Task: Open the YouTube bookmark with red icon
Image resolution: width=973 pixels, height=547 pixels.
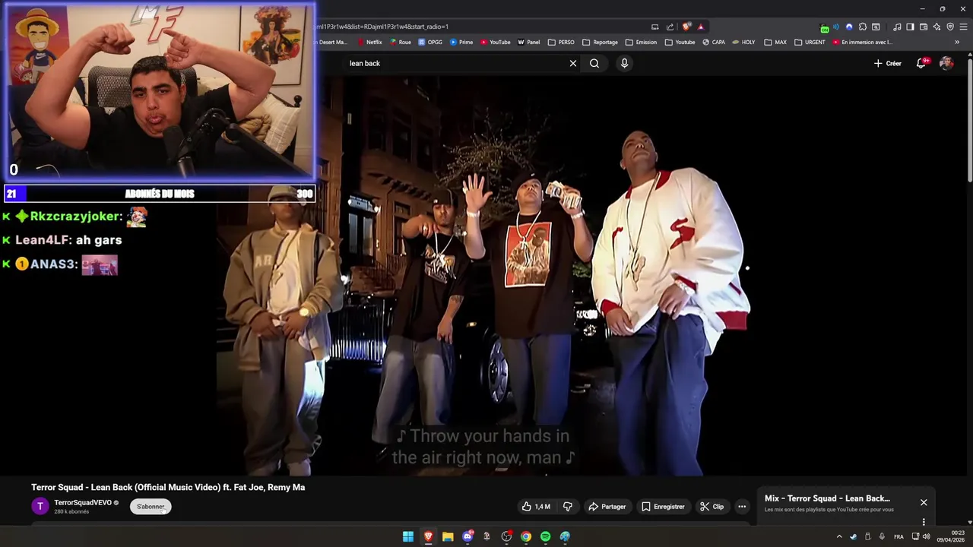Action: pyautogui.click(x=495, y=43)
